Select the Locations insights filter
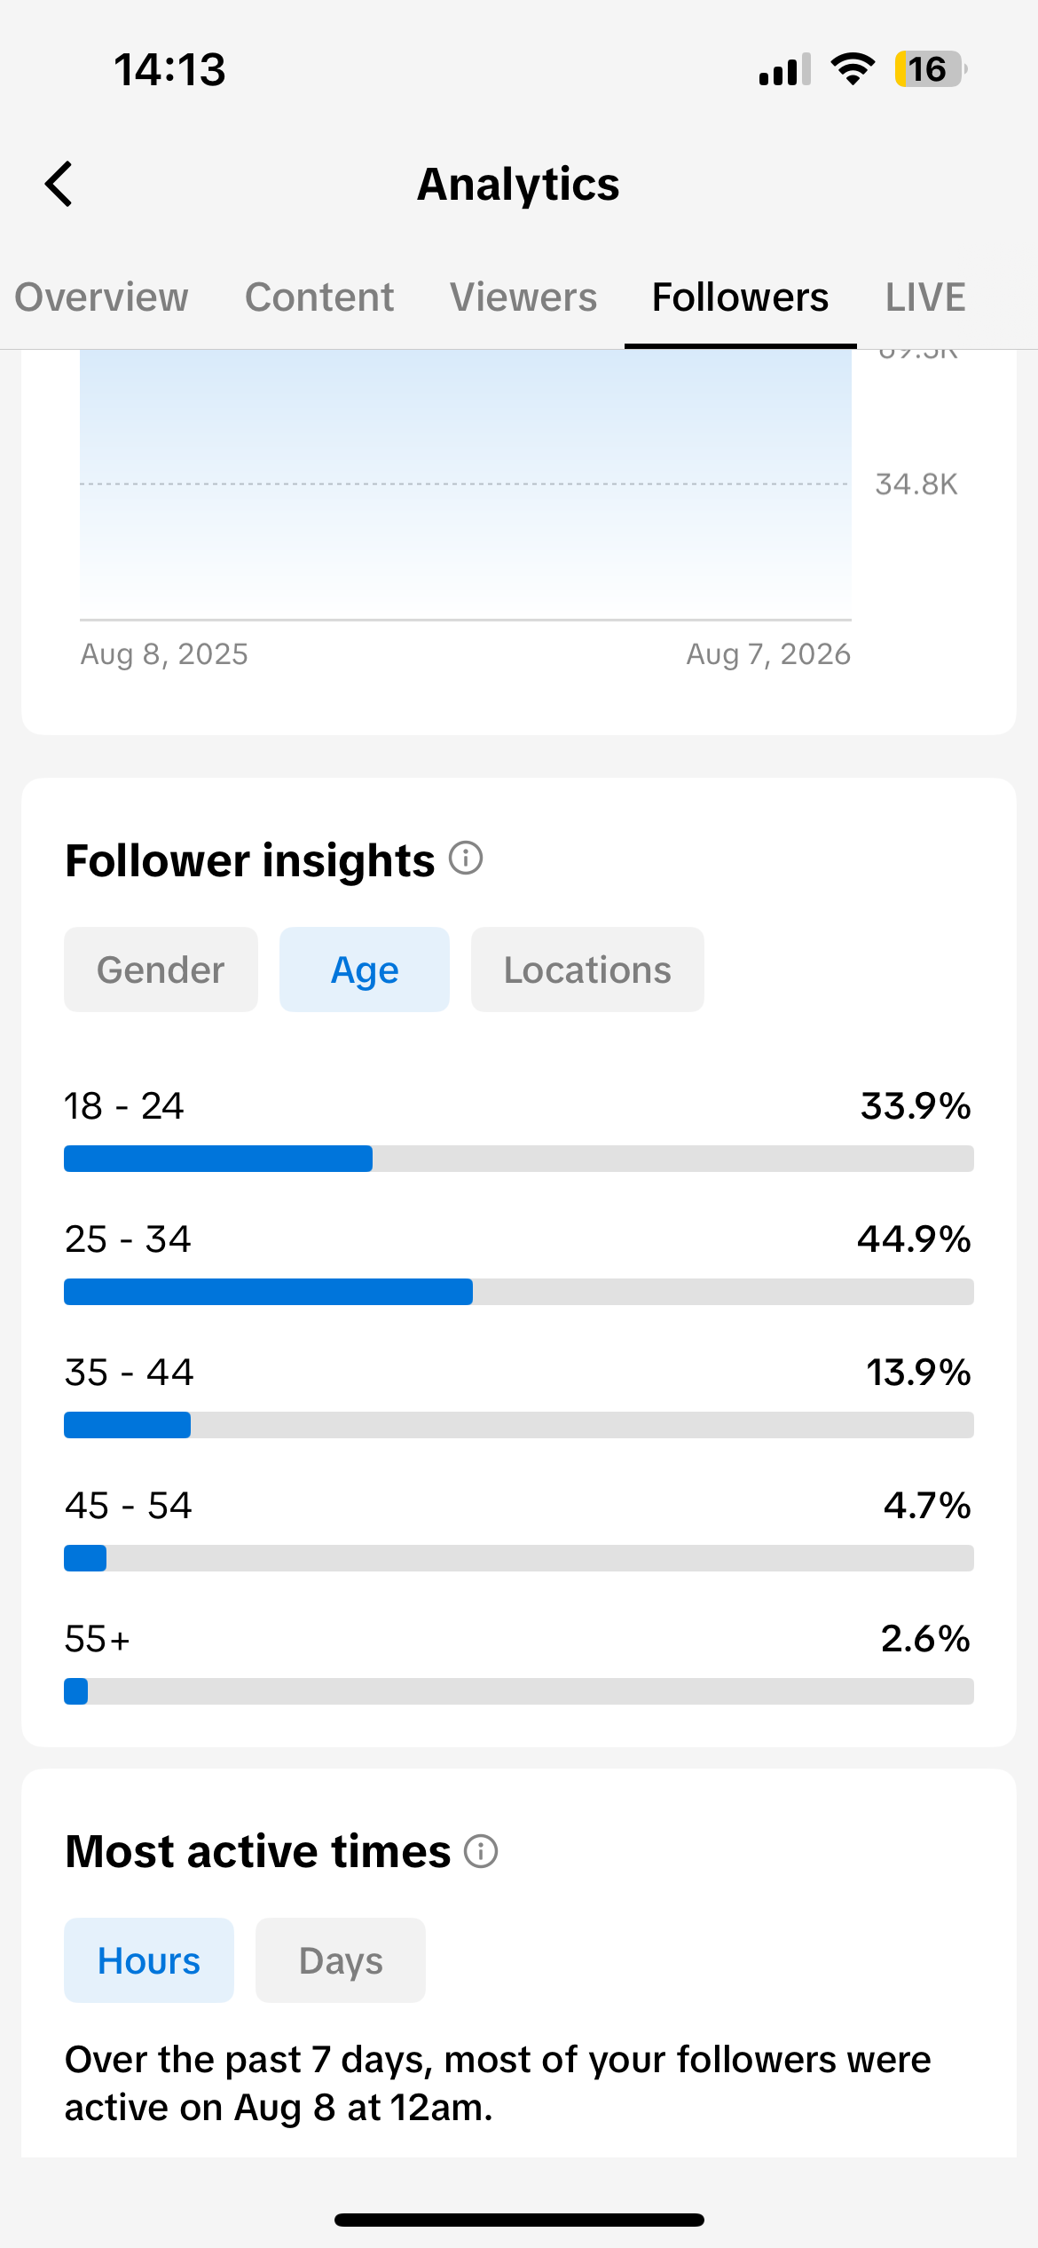Screen dimensions: 1038x2248 tap(587, 970)
